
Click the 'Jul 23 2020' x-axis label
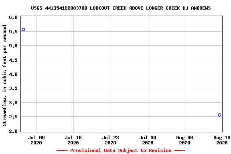pyautogui.click(x=111, y=140)
